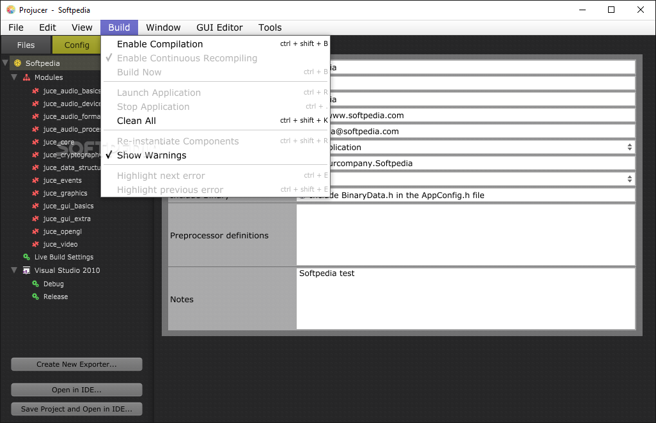This screenshot has height=423, width=656.
Task: Click Save Project and Open in IDE
Action: (x=77, y=409)
